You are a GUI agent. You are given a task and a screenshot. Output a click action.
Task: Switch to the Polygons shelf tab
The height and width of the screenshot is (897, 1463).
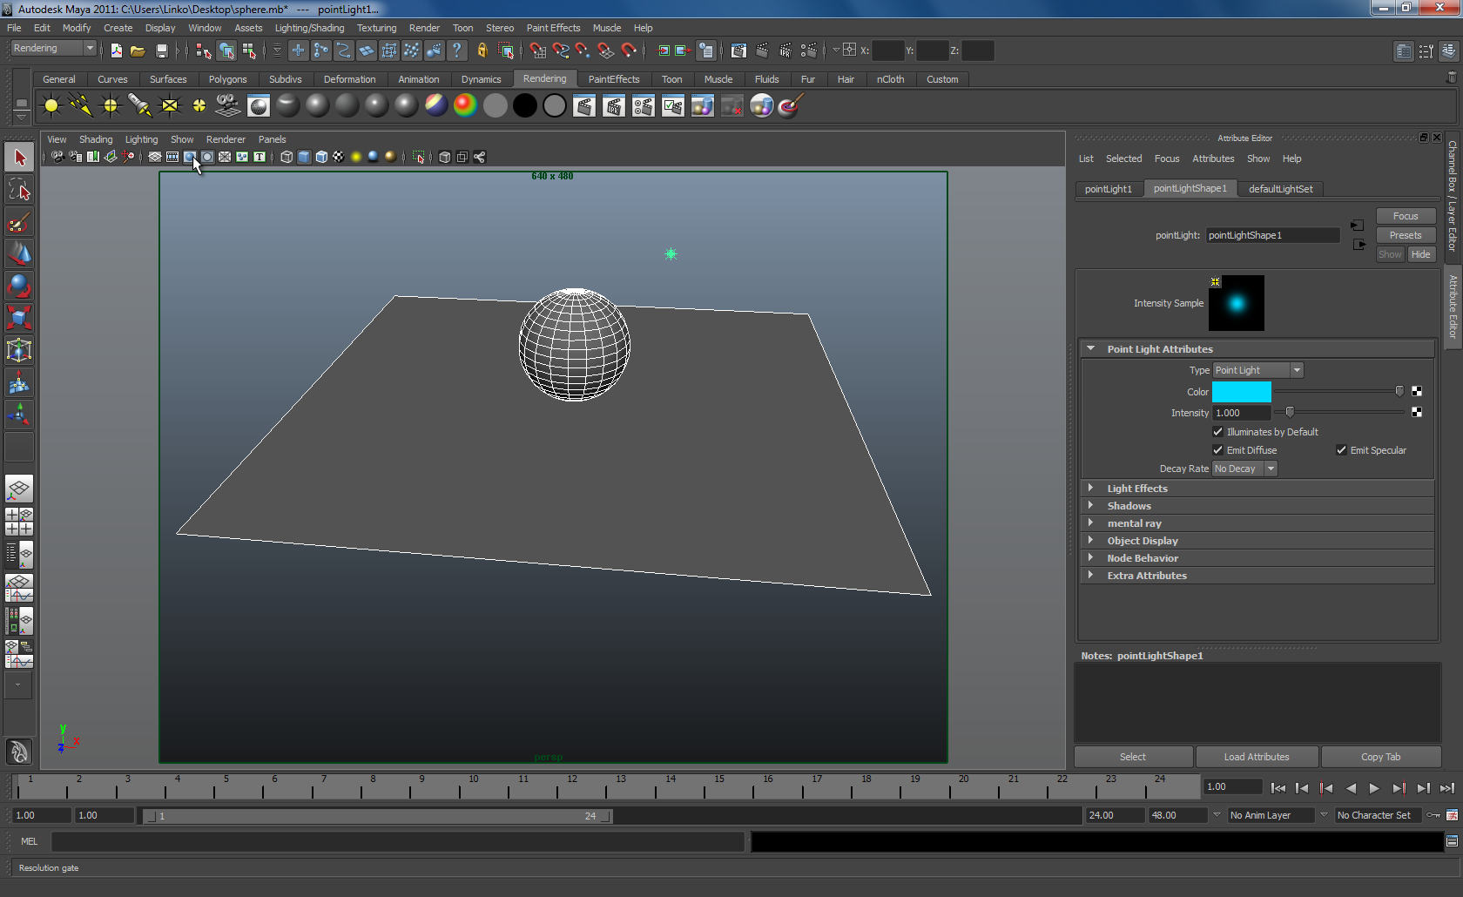[x=227, y=79]
